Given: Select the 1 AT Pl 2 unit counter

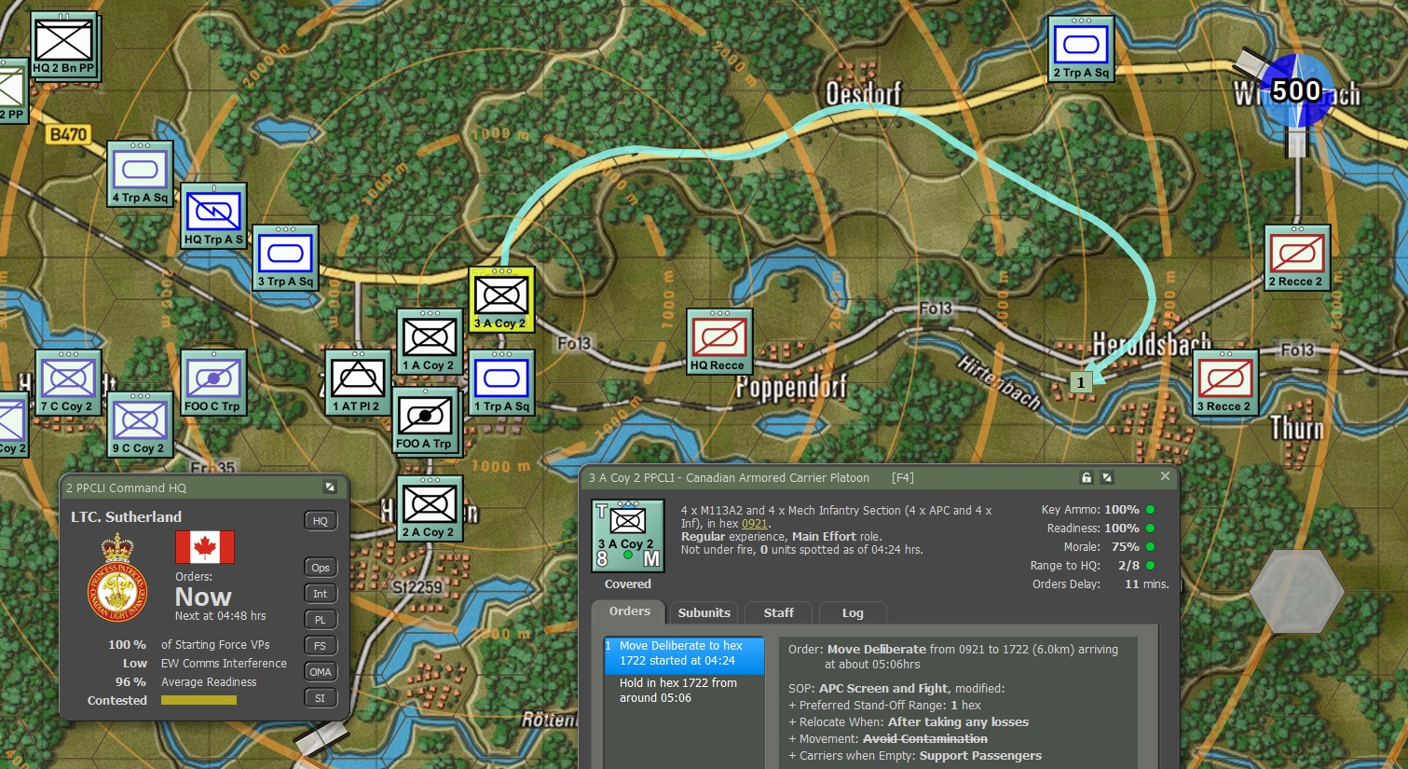Looking at the screenshot, I should [x=358, y=382].
